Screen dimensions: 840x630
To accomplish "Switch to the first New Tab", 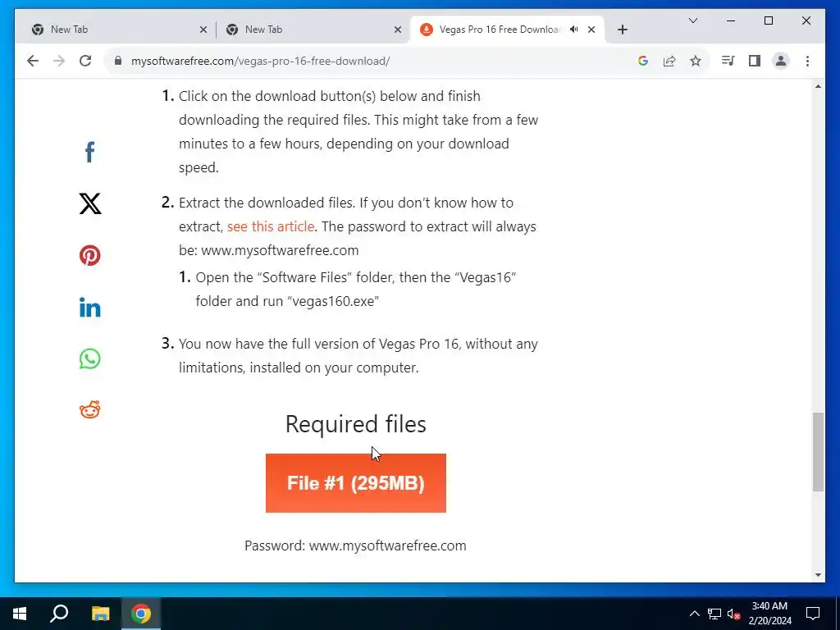I will (118, 30).
